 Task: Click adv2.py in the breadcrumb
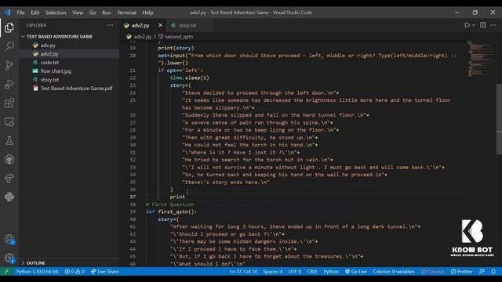pos(143,37)
